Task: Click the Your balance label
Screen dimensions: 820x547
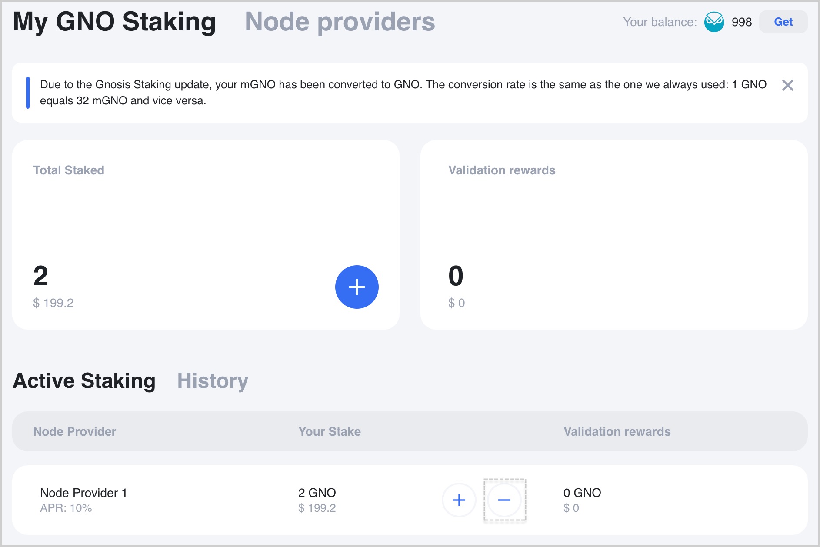Action: (x=660, y=22)
